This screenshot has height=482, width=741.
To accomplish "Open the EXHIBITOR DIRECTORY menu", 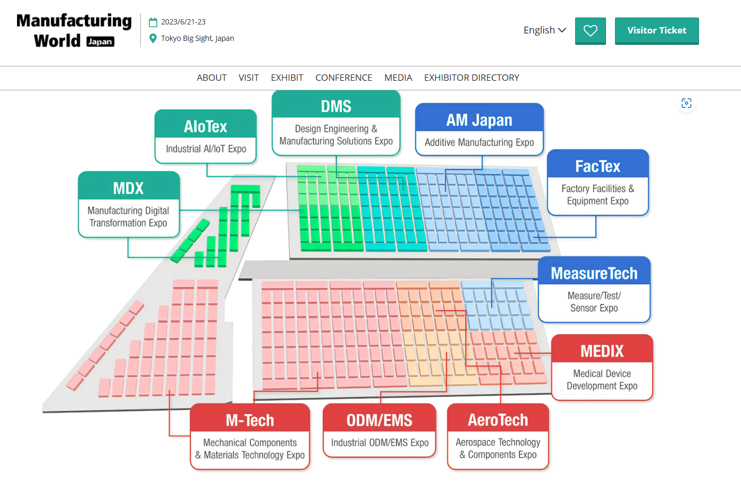I will pos(471,78).
